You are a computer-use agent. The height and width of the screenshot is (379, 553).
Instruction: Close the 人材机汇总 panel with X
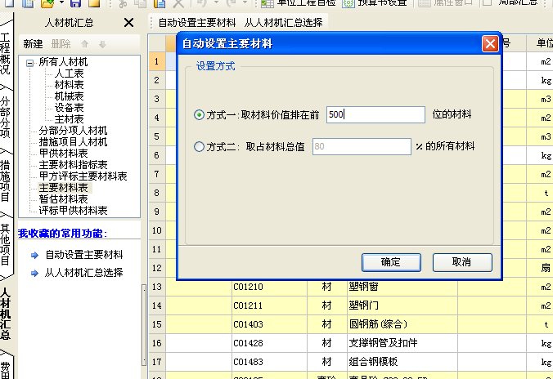[128, 23]
